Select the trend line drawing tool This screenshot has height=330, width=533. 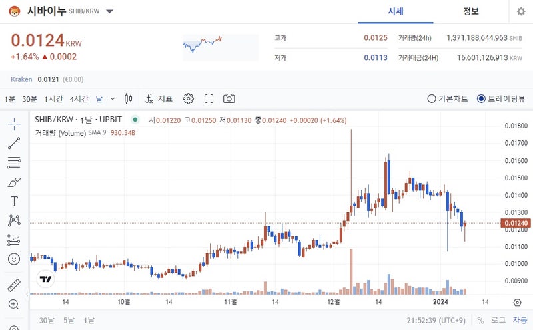tap(14, 143)
